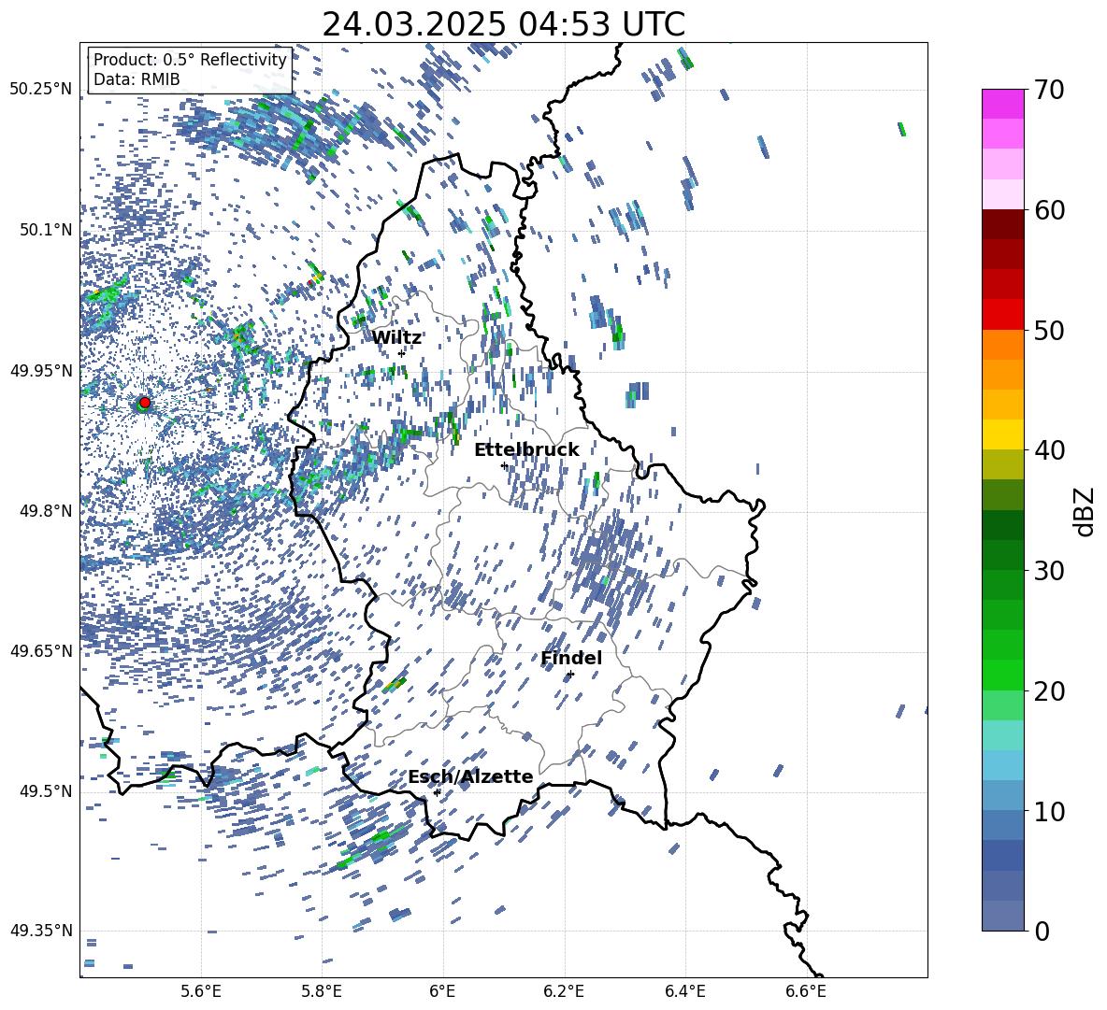
Task: Click the 49.95°N latitude label
Action: click(41, 370)
